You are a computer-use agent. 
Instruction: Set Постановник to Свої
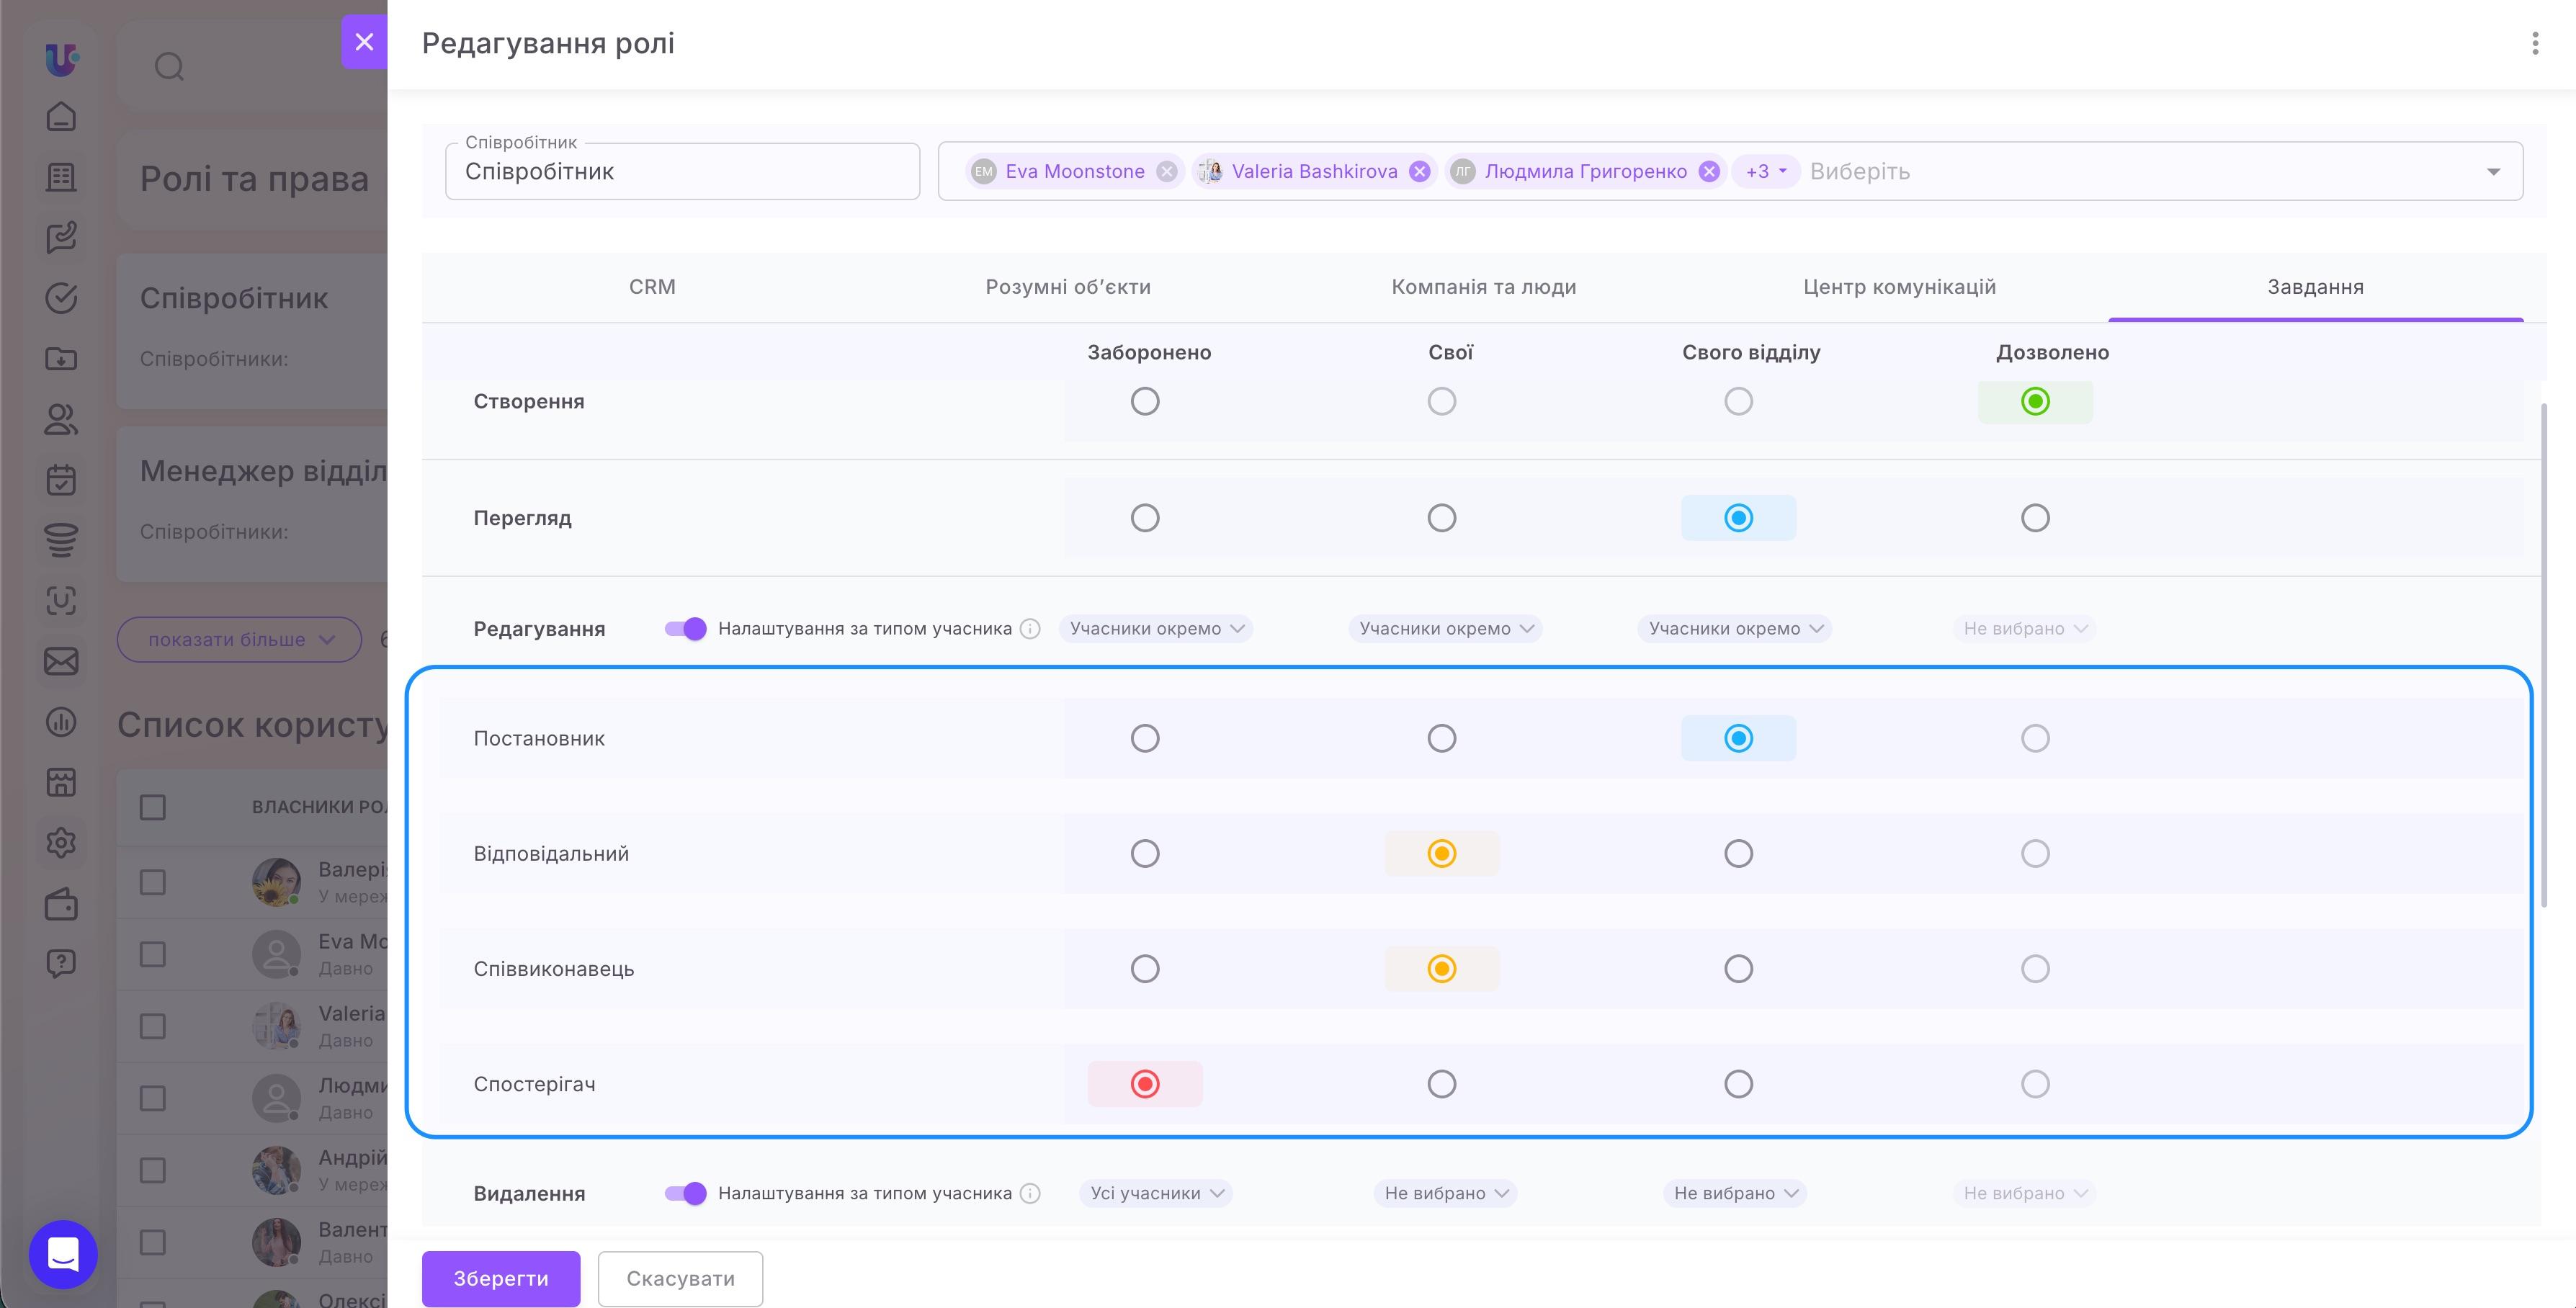pyautogui.click(x=1441, y=738)
